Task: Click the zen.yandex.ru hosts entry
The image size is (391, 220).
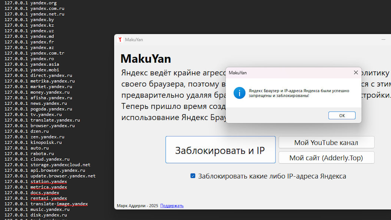Action: click(x=34, y=137)
